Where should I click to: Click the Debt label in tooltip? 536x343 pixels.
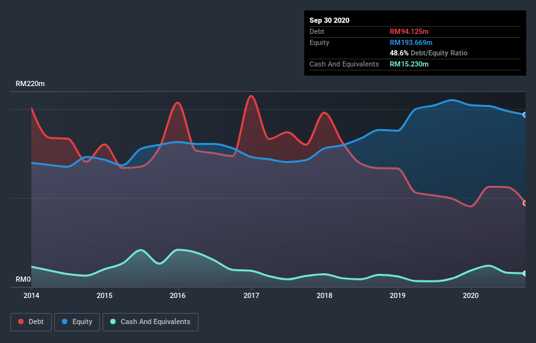pyautogui.click(x=317, y=31)
